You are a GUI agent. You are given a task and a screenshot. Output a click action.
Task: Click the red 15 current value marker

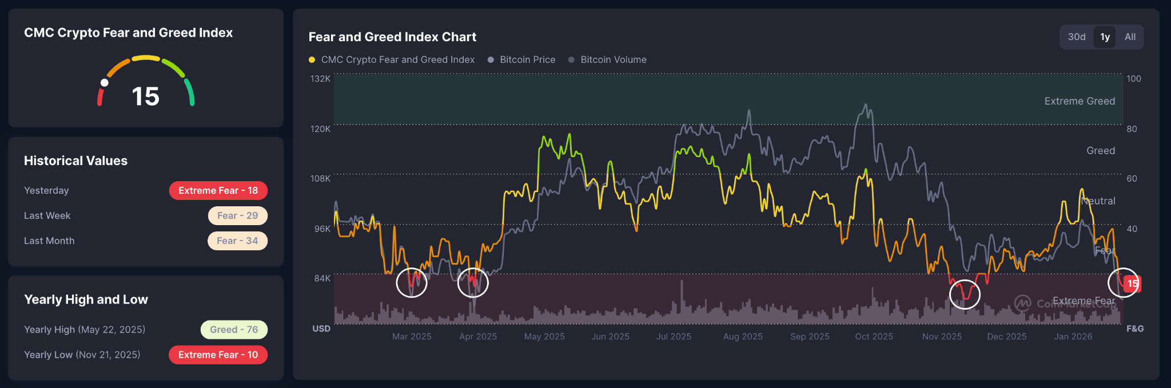pyautogui.click(x=1132, y=283)
